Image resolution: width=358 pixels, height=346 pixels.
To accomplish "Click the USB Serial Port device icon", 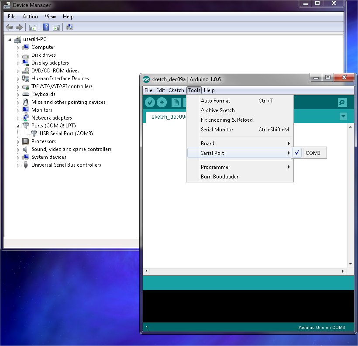I will coord(34,133).
